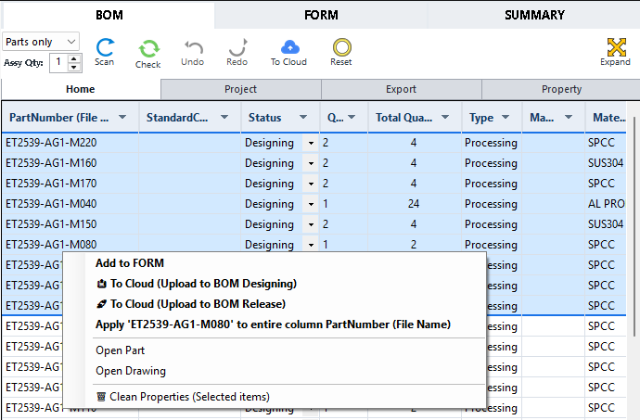Run the Check refresh icon
Viewport: 640px width, 420px height.
pyautogui.click(x=148, y=48)
